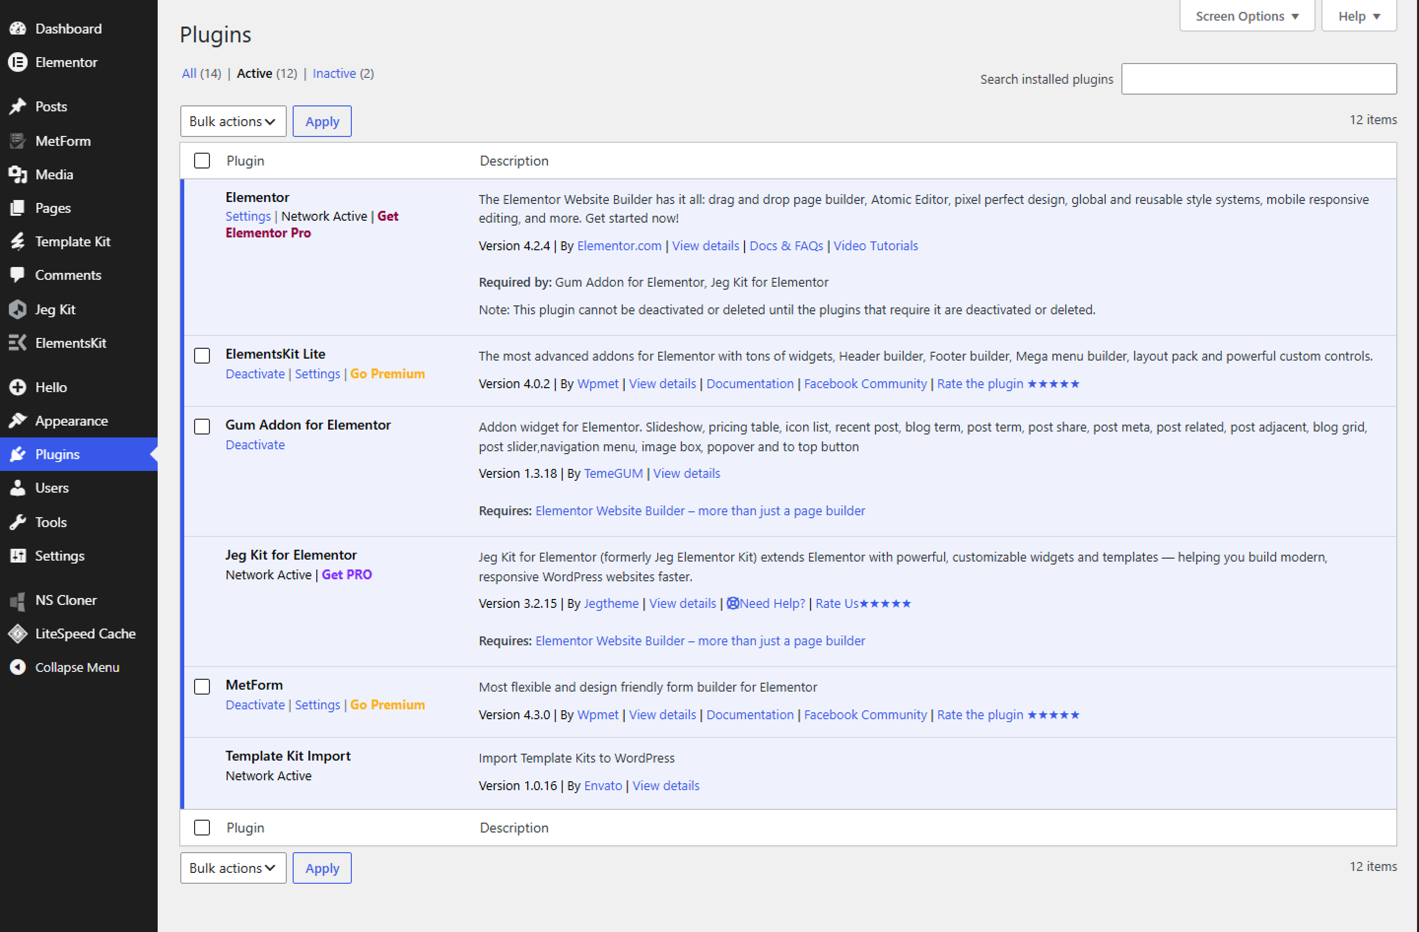Click the ElementsKit logo icon
The width and height of the screenshot is (1419, 932).
pyautogui.click(x=18, y=343)
